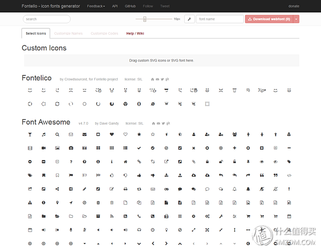Select the home icon in Font Awesome grid

pos(126,162)
